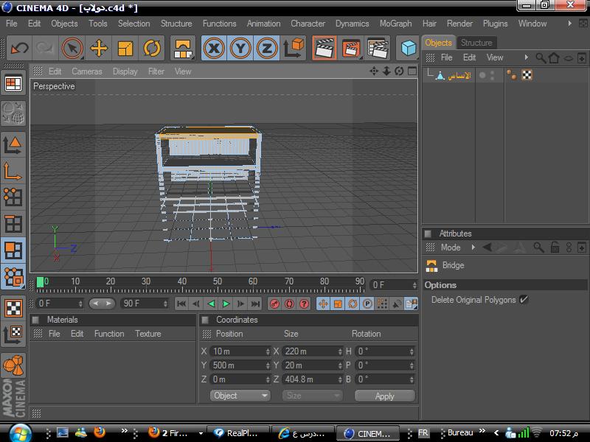Image resolution: width=590 pixels, height=442 pixels.
Task: Open the Size mode dropdown
Action: coord(312,396)
